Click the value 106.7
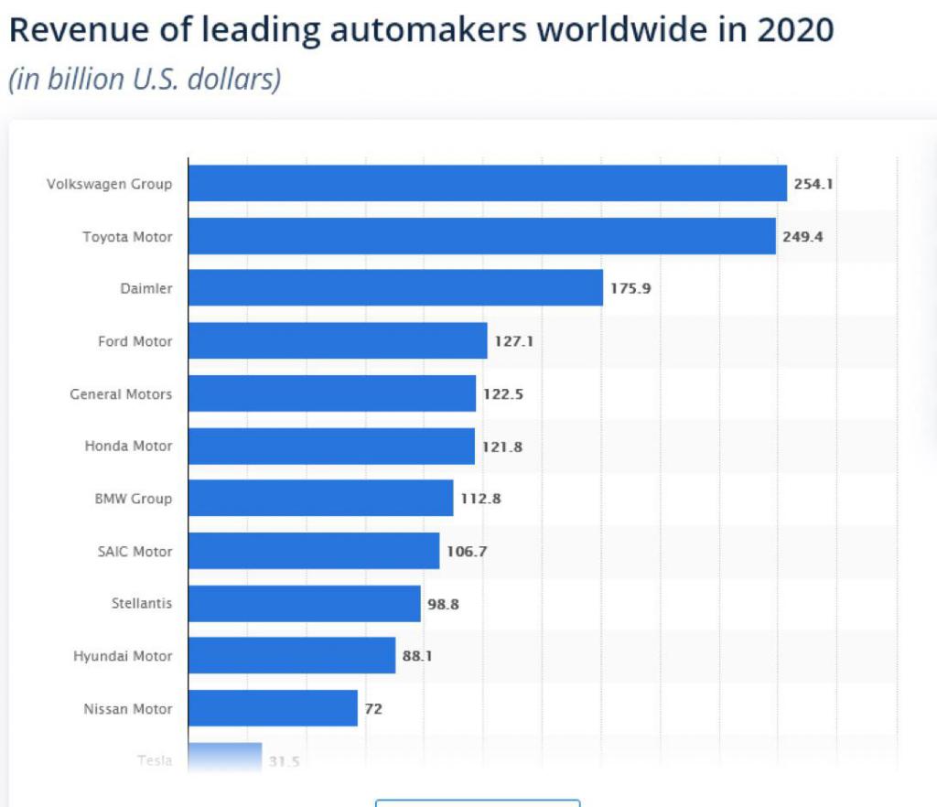This screenshot has width=937, height=807. click(467, 552)
